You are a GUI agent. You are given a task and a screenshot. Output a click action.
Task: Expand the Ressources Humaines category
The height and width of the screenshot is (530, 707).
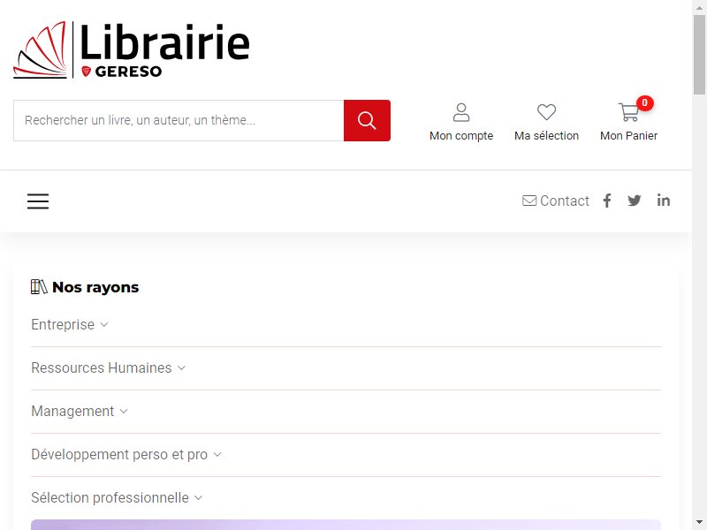tap(108, 367)
